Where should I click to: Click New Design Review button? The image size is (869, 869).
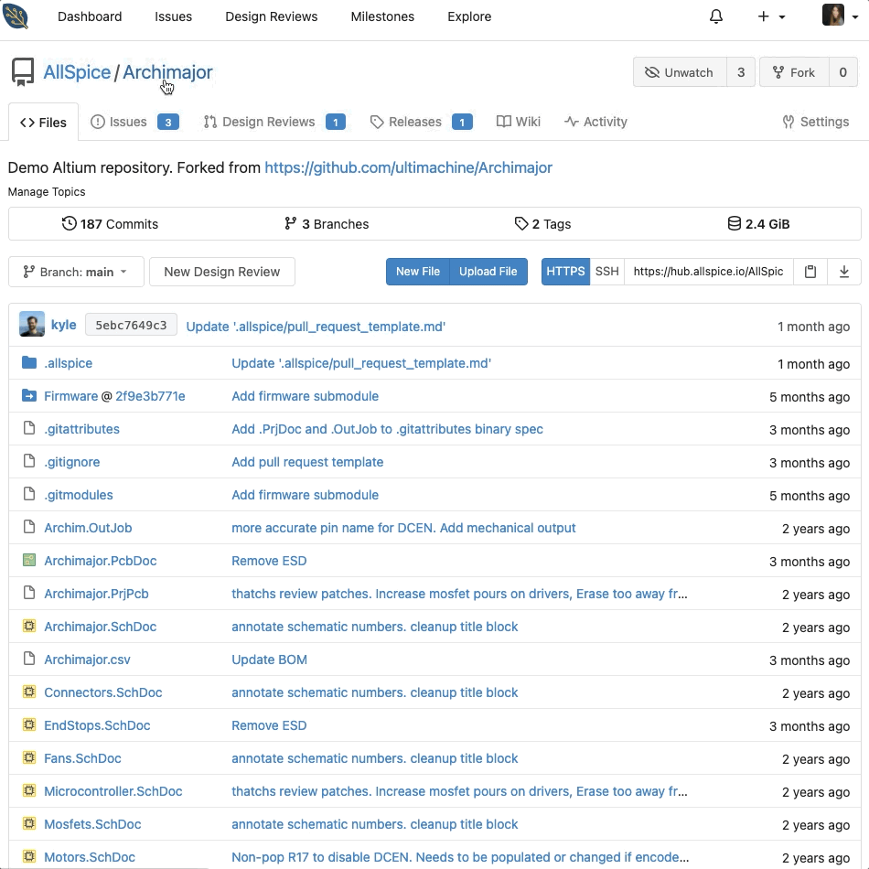221,272
